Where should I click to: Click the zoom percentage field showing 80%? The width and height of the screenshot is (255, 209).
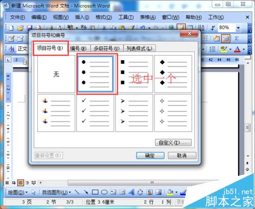coord(226,28)
